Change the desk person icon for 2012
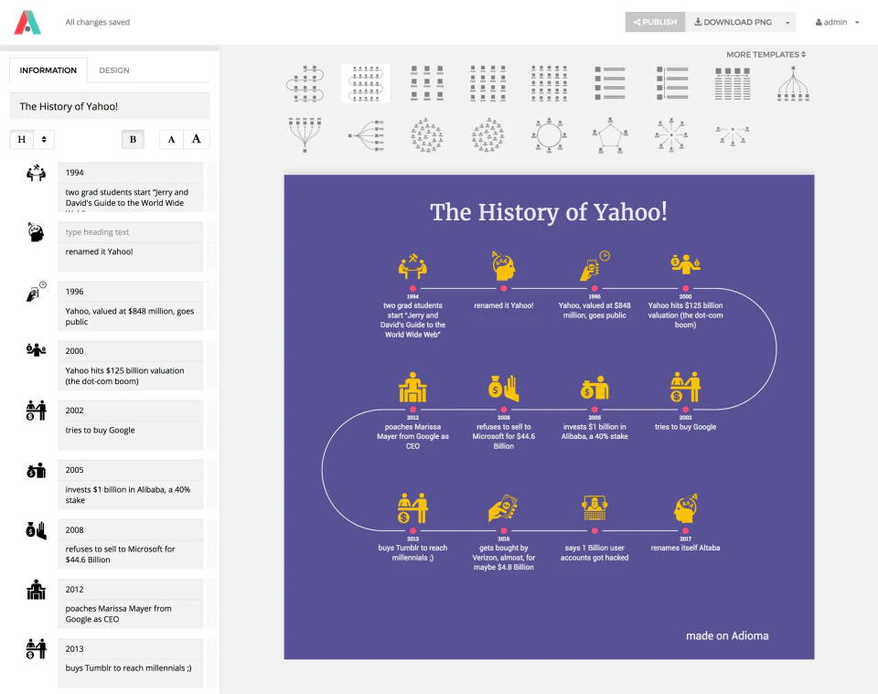 [x=36, y=590]
